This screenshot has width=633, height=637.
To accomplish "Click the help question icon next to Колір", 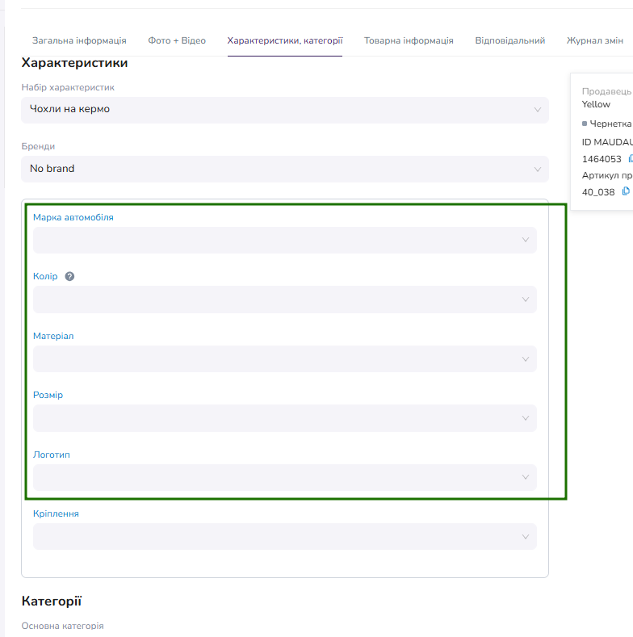I will click(x=69, y=276).
